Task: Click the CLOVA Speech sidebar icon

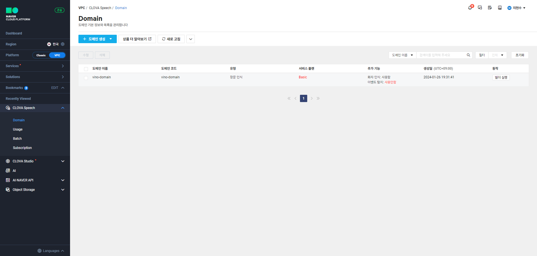Action: [8, 108]
